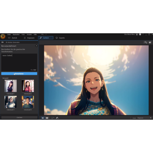Switch to the Anpassen tab
The image size is (153, 153).
click(x=29, y=38)
